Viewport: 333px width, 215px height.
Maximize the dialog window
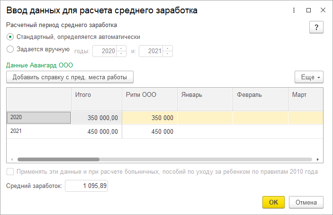coord(308,10)
